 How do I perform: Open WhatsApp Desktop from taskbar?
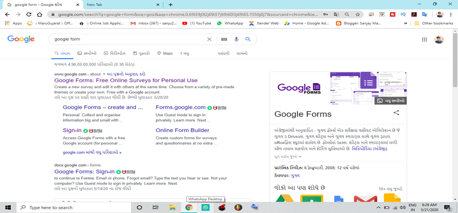pos(206,208)
